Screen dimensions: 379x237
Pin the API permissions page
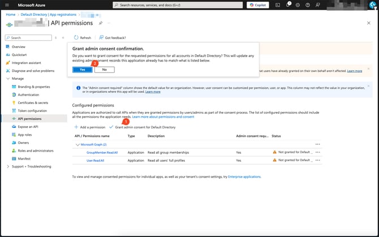(x=101, y=23)
